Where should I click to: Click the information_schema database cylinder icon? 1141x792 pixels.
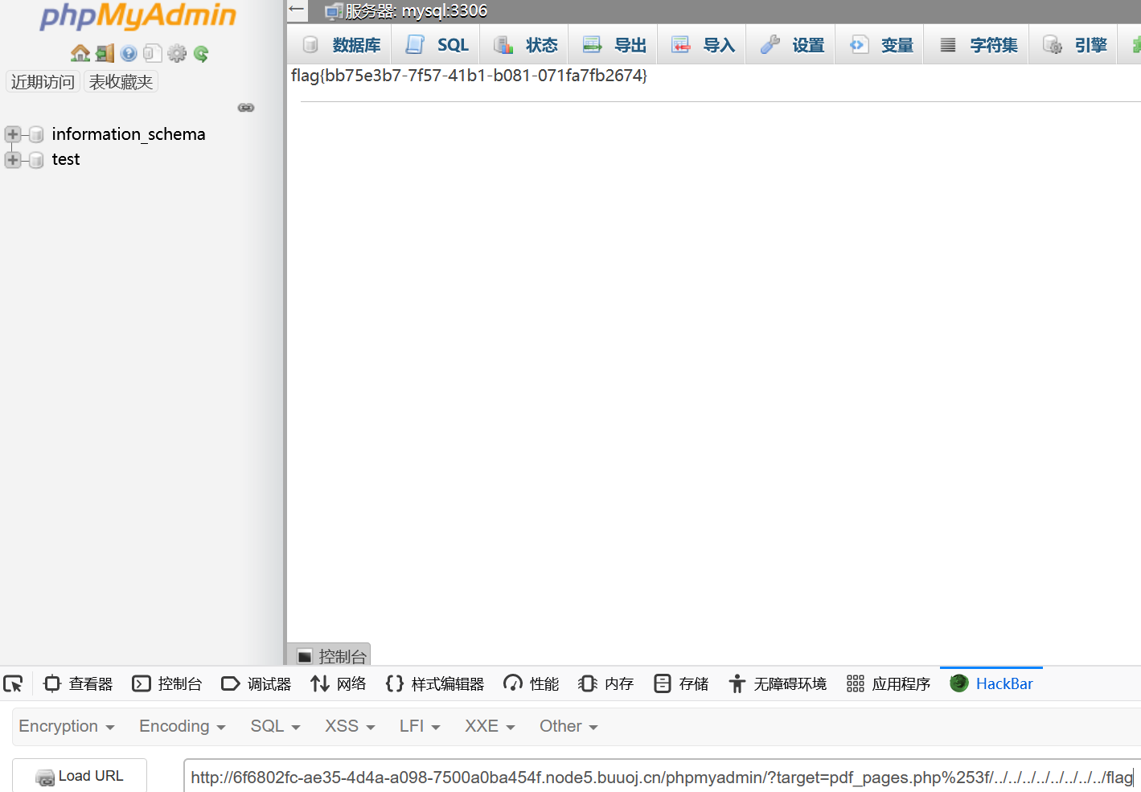pos(36,134)
